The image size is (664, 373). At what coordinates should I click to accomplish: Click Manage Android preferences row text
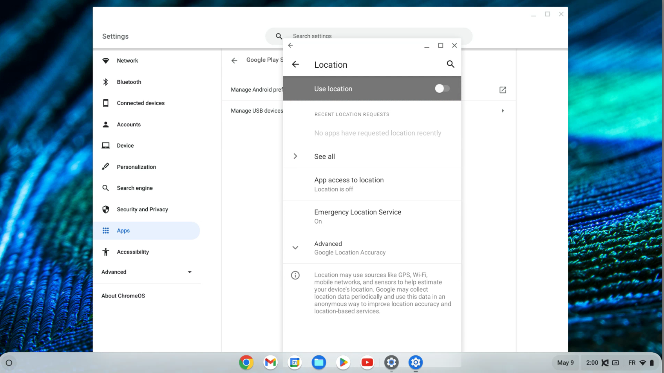[x=257, y=90]
